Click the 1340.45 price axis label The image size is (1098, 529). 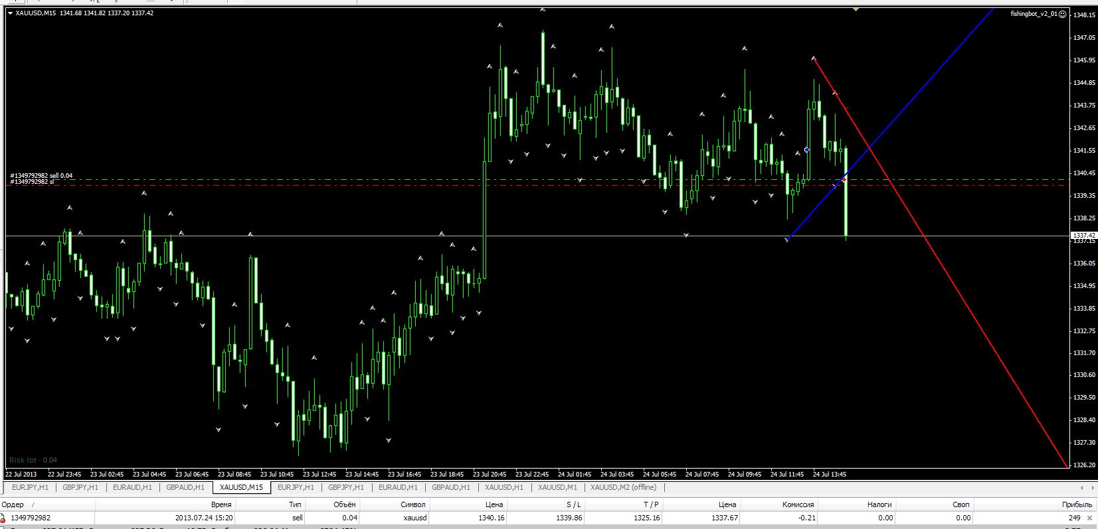pos(1084,173)
